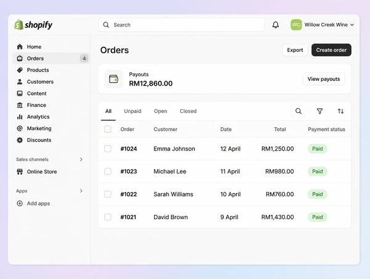
Task: Click the Orders bag icon in sidebar
Action: click(x=20, y=59)
